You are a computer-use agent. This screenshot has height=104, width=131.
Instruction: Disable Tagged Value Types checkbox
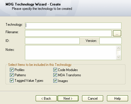pos(12,81)
